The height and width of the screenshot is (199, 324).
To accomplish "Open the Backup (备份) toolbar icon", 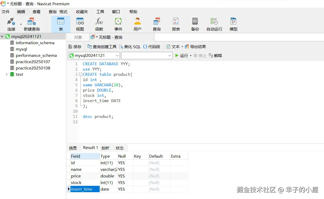I will 195,24.
